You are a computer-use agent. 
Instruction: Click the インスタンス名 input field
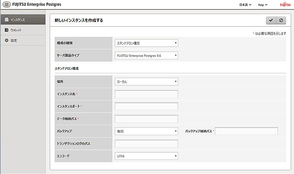click(146, 94)
